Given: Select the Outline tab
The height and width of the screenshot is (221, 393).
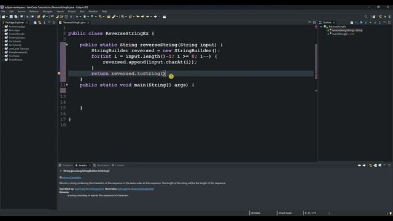Looking at the screenshot, I should [327, 23].
